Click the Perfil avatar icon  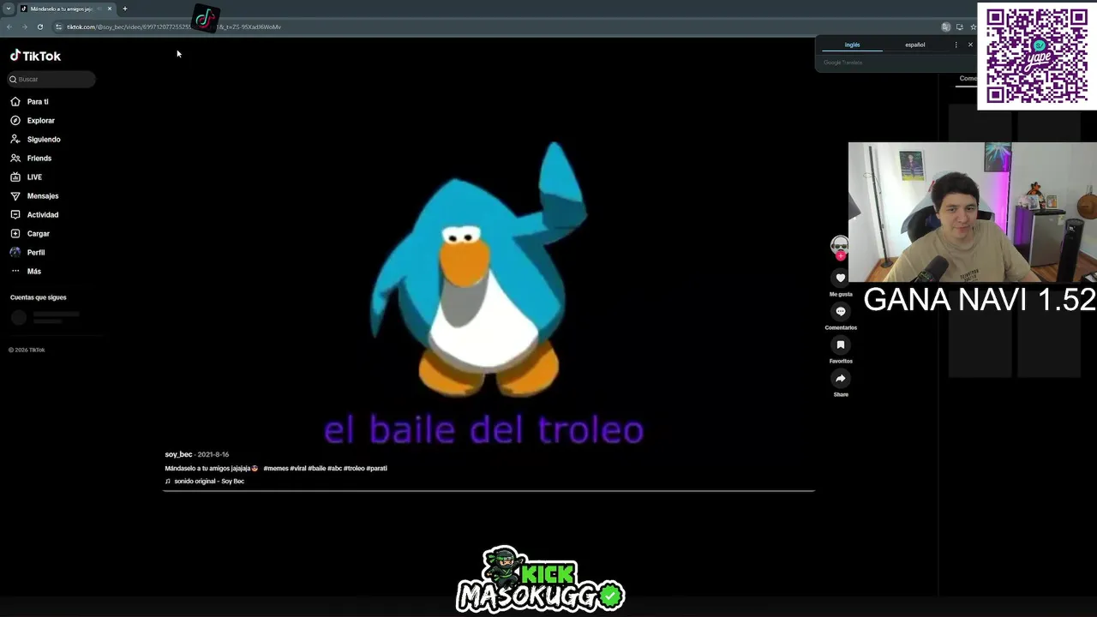15,253
